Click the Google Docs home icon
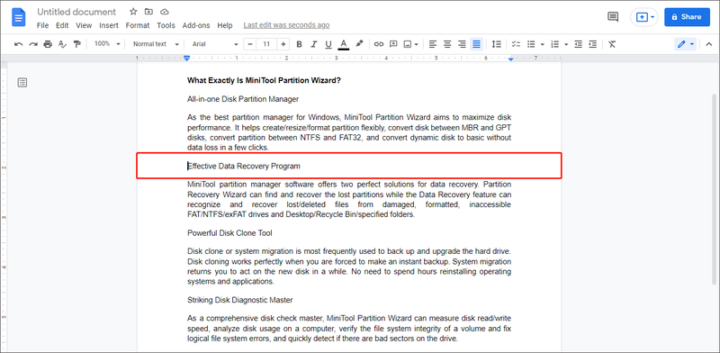The width and height of the screenshot is (720, 353). coord(18,18)
